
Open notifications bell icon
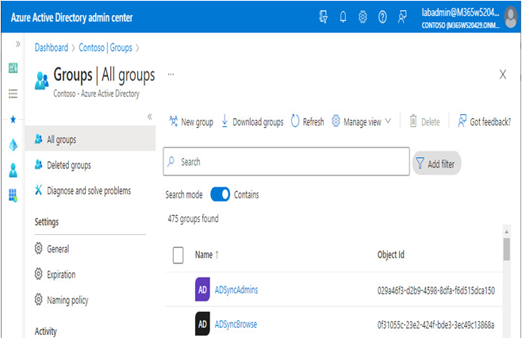(343, 17)
